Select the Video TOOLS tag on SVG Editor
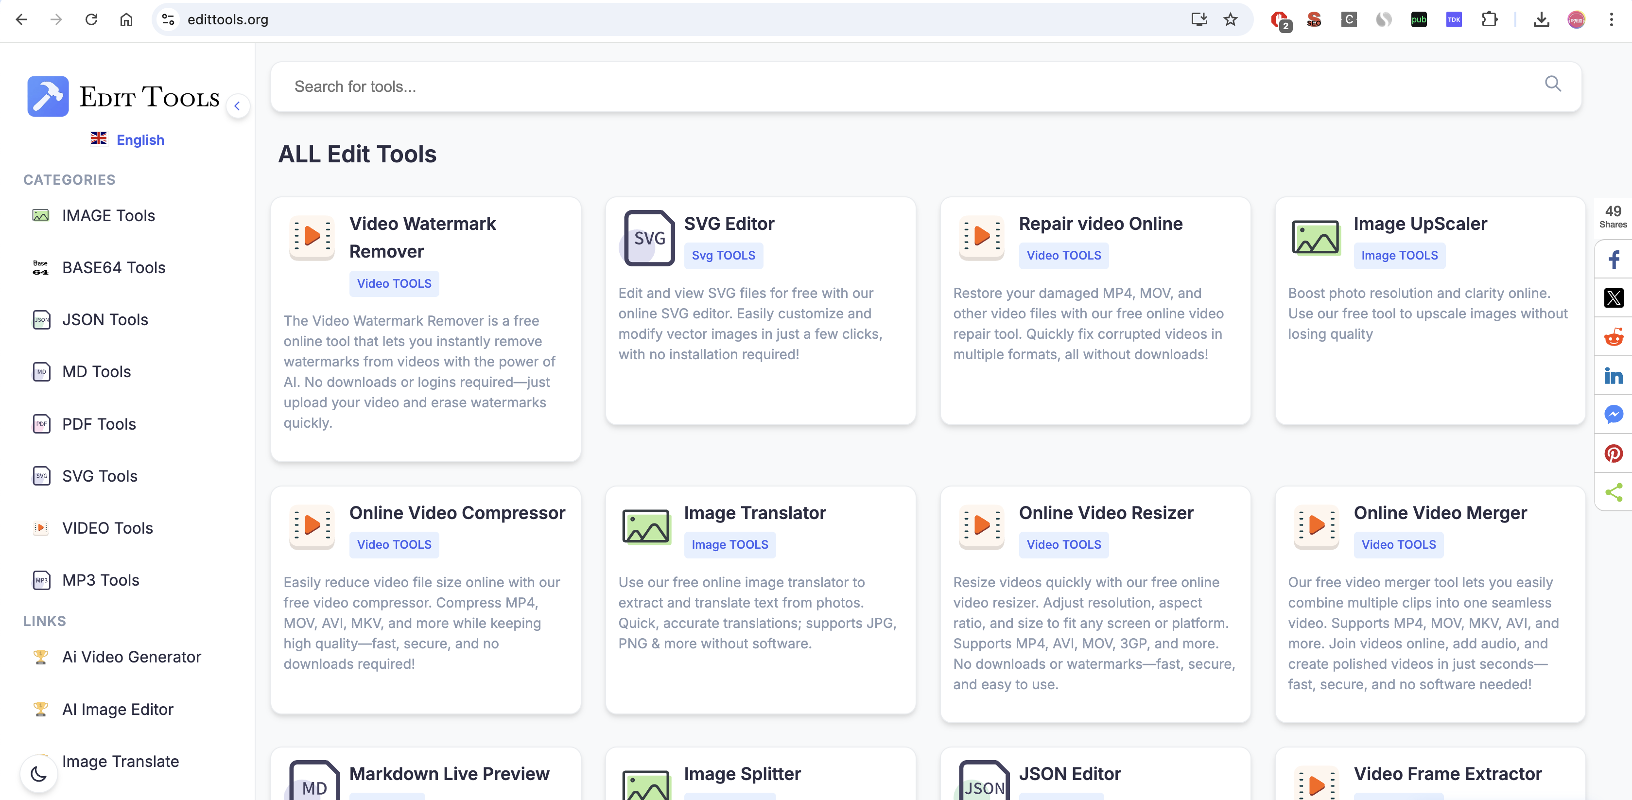 [724, 255]
